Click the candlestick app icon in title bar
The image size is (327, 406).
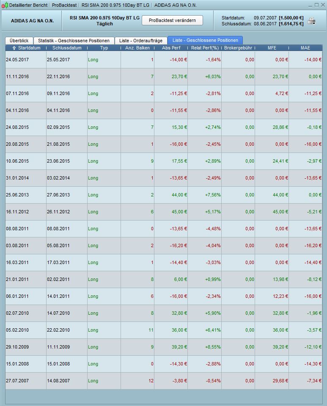[x=5, y=5]
